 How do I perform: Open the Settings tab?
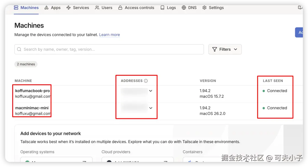213,8
